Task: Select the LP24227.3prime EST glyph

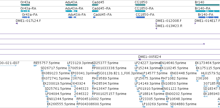Action: (x=136, y=66)
